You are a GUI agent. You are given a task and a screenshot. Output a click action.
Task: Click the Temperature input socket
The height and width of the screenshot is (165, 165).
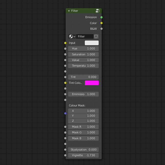[x=65, y=66]
